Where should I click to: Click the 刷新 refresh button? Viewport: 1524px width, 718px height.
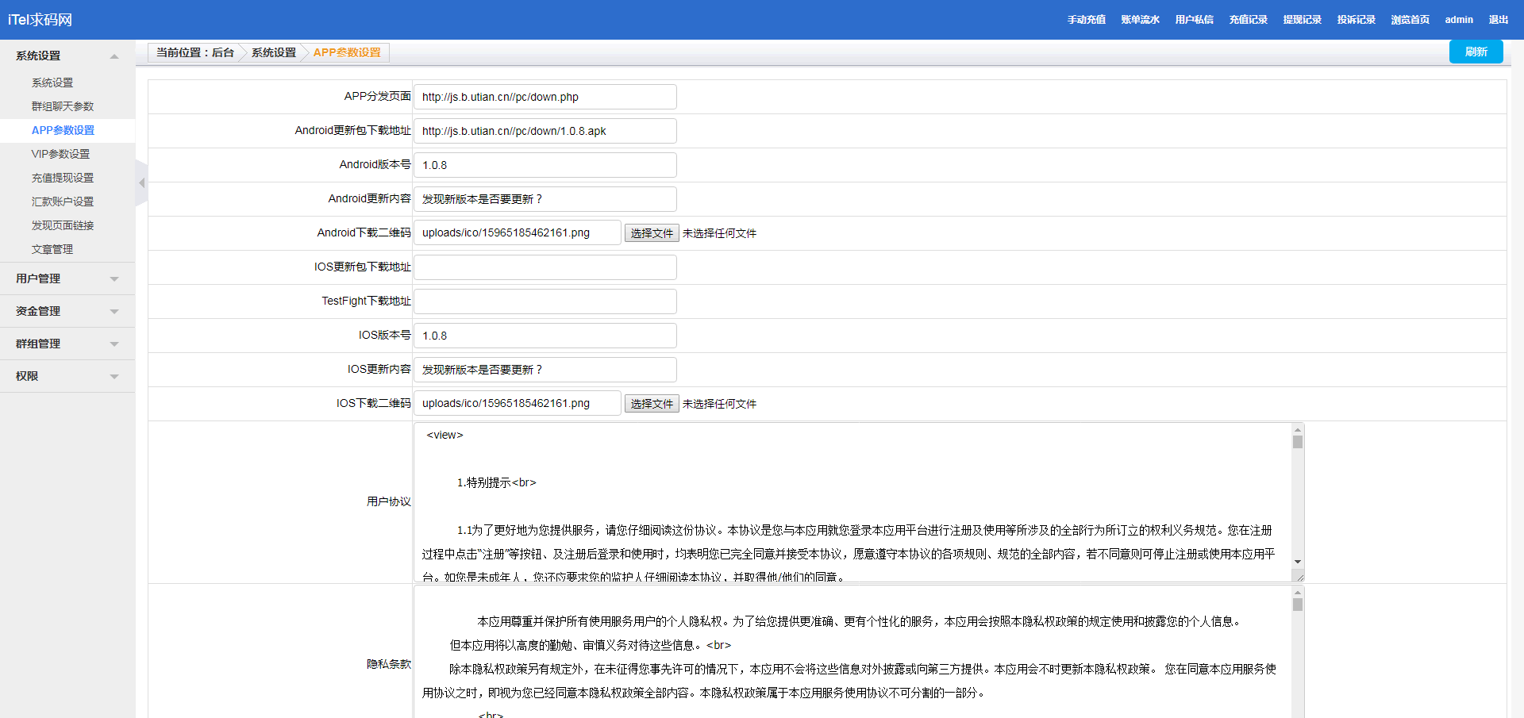point(1476,52)
